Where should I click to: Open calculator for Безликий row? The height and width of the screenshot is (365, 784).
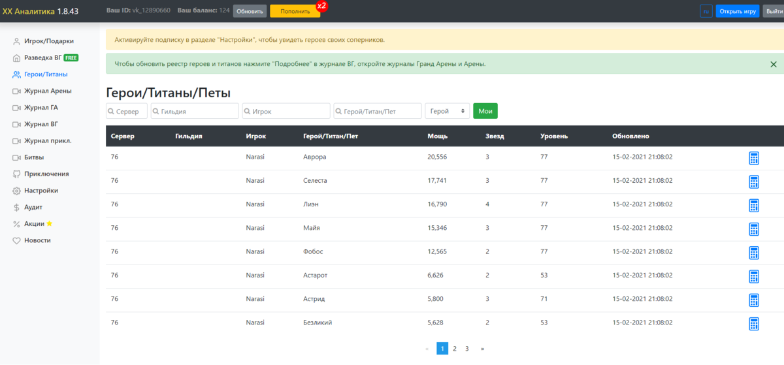pos(753,324)
